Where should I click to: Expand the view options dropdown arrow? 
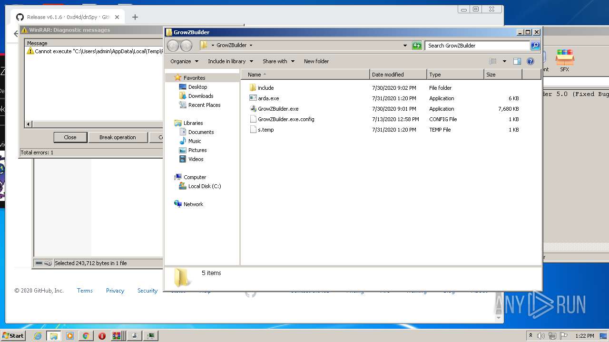(x=504, y=61)
